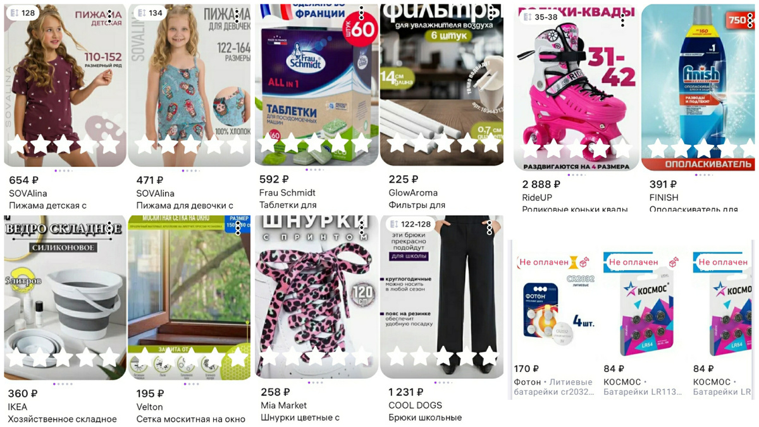759x427 pixels.
Task: Open 'Роликовые коньки квады' product title
Action: tap(575, 209)
